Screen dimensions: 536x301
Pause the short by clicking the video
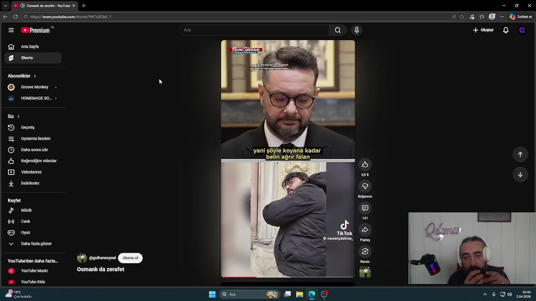point(288,159)
